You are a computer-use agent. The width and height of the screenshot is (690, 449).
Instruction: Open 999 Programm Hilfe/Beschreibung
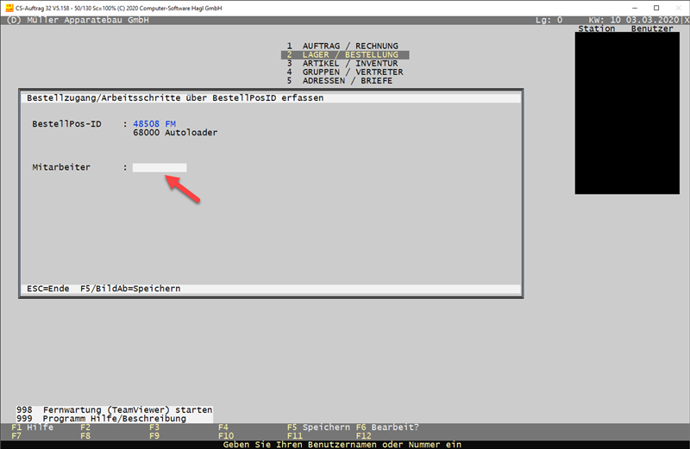coord(114,419)
